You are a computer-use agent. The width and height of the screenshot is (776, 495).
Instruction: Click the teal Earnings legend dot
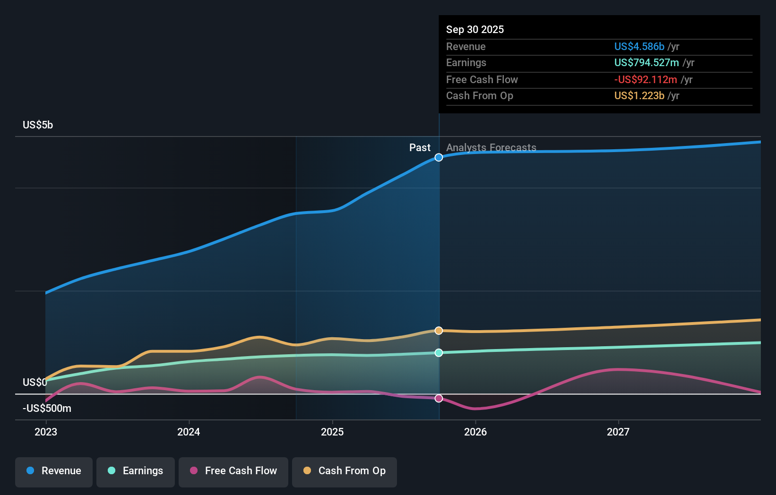pyautogui.click(x=112, y=471)
